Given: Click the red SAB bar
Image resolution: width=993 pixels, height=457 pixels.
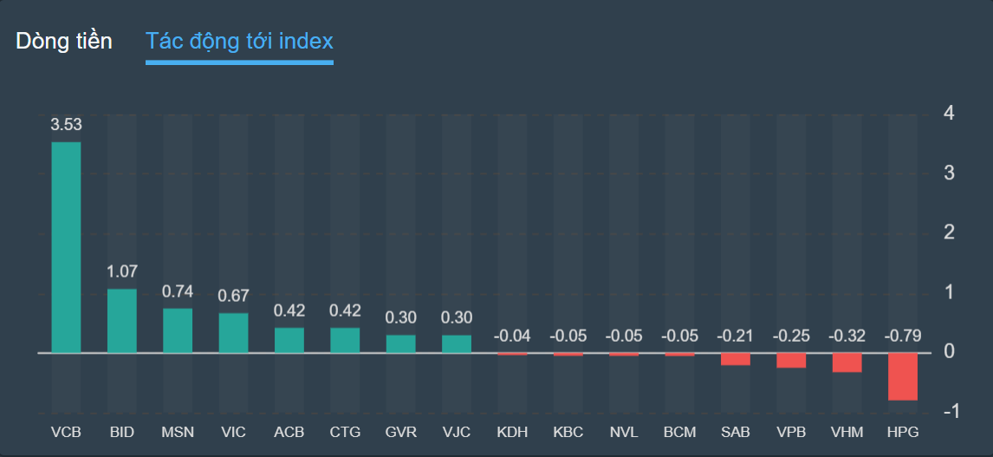Looking at the screenshot, I should coord(735,359).
